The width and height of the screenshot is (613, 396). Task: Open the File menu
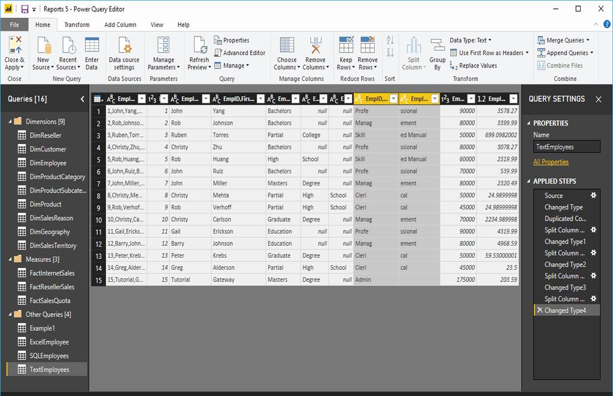click(x=14, y=25)
